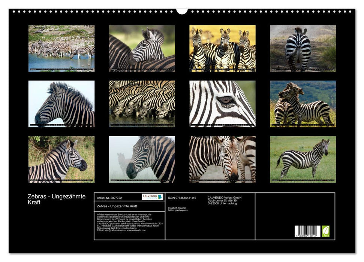The height and width of the screenshot is (262, 364).
Task: Click the zebra eye close-up image
Action: tap(223, 102)
